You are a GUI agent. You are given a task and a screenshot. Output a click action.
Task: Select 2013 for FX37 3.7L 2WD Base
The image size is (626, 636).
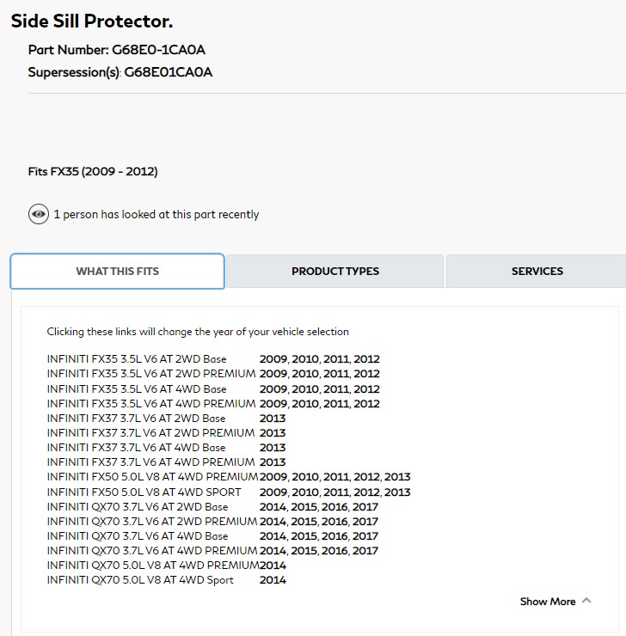[x=273, y=419]
